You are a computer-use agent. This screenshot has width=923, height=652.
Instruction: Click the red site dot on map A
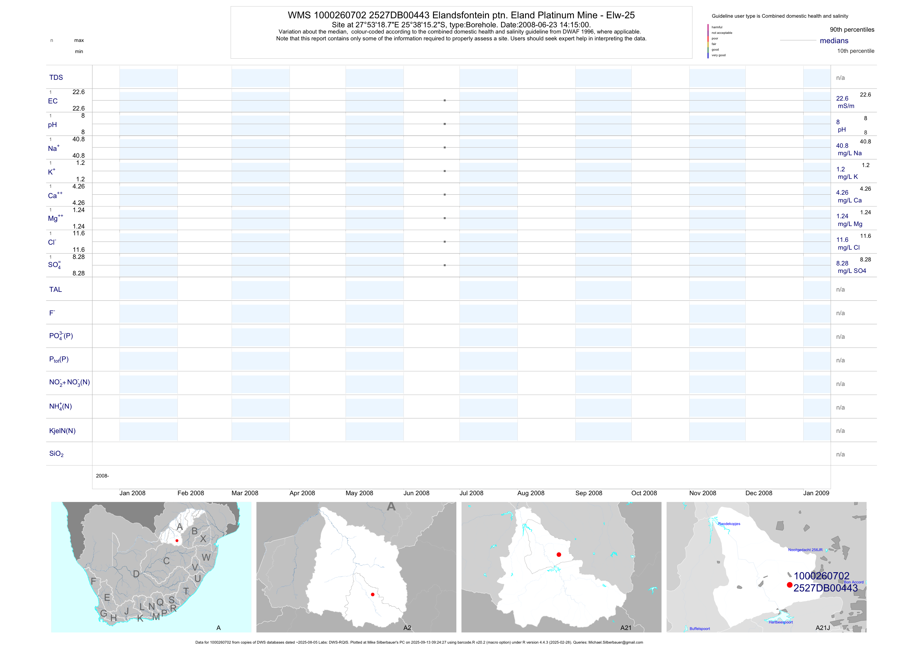point(177,541)
